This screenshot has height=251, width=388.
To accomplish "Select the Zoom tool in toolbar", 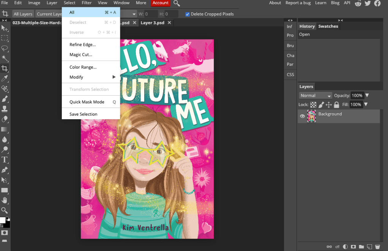I will [5, 210].
